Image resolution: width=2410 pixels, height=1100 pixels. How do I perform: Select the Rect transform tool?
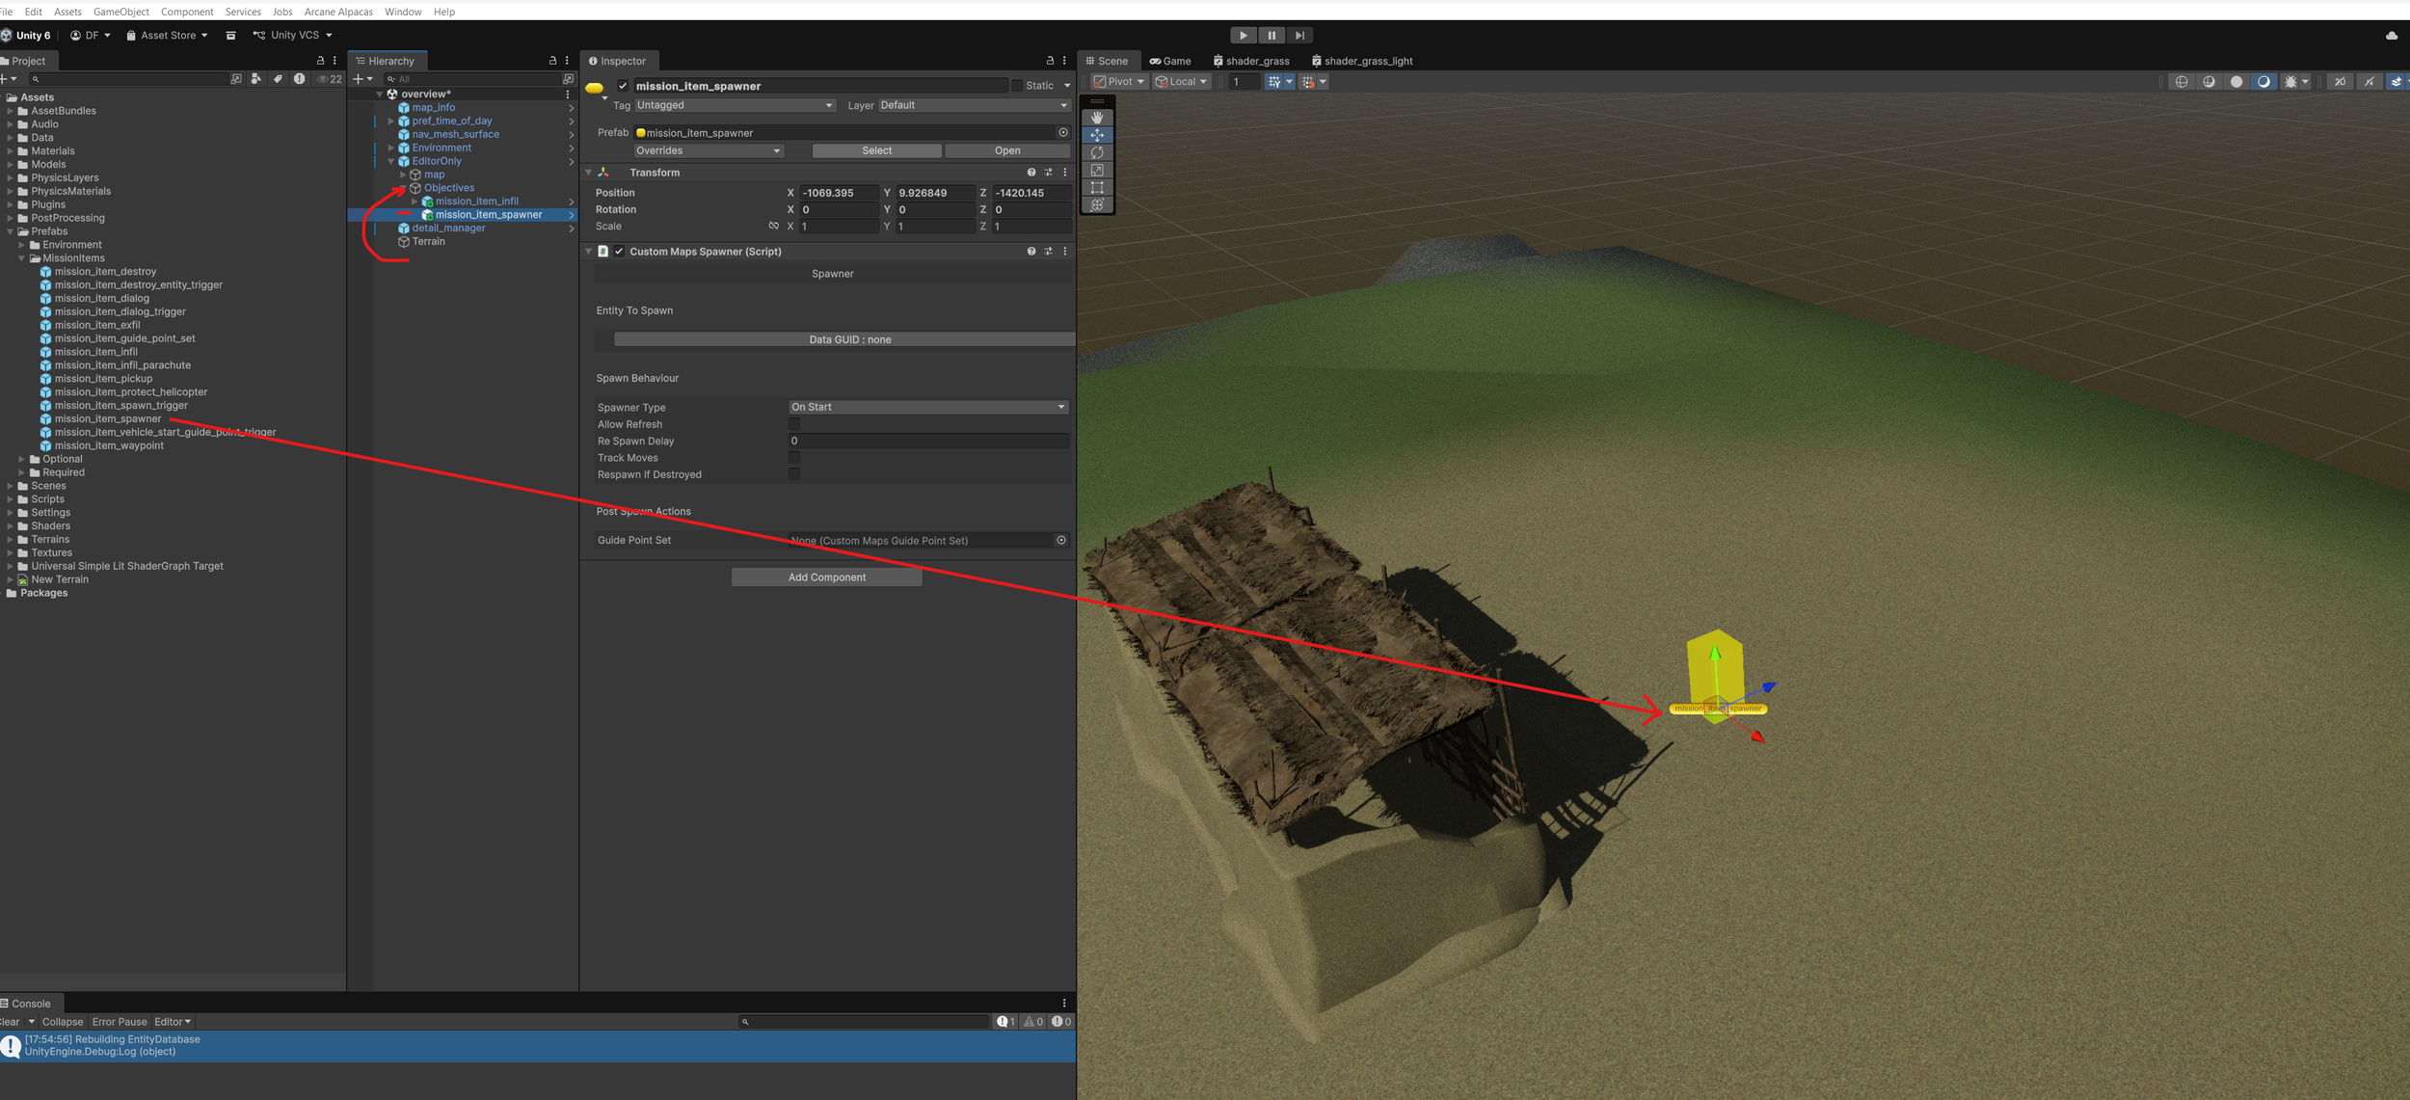1097,187
